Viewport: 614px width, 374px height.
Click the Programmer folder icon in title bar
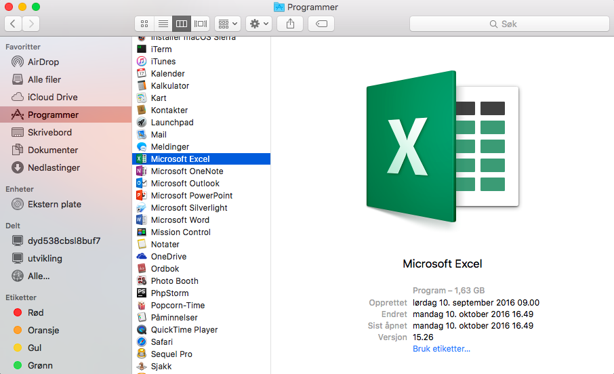click(x=279, y=7)
